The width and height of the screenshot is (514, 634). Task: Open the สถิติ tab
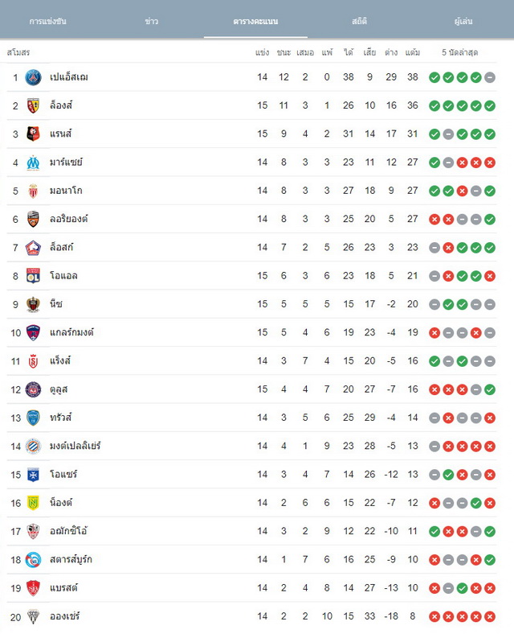point(359,22)
